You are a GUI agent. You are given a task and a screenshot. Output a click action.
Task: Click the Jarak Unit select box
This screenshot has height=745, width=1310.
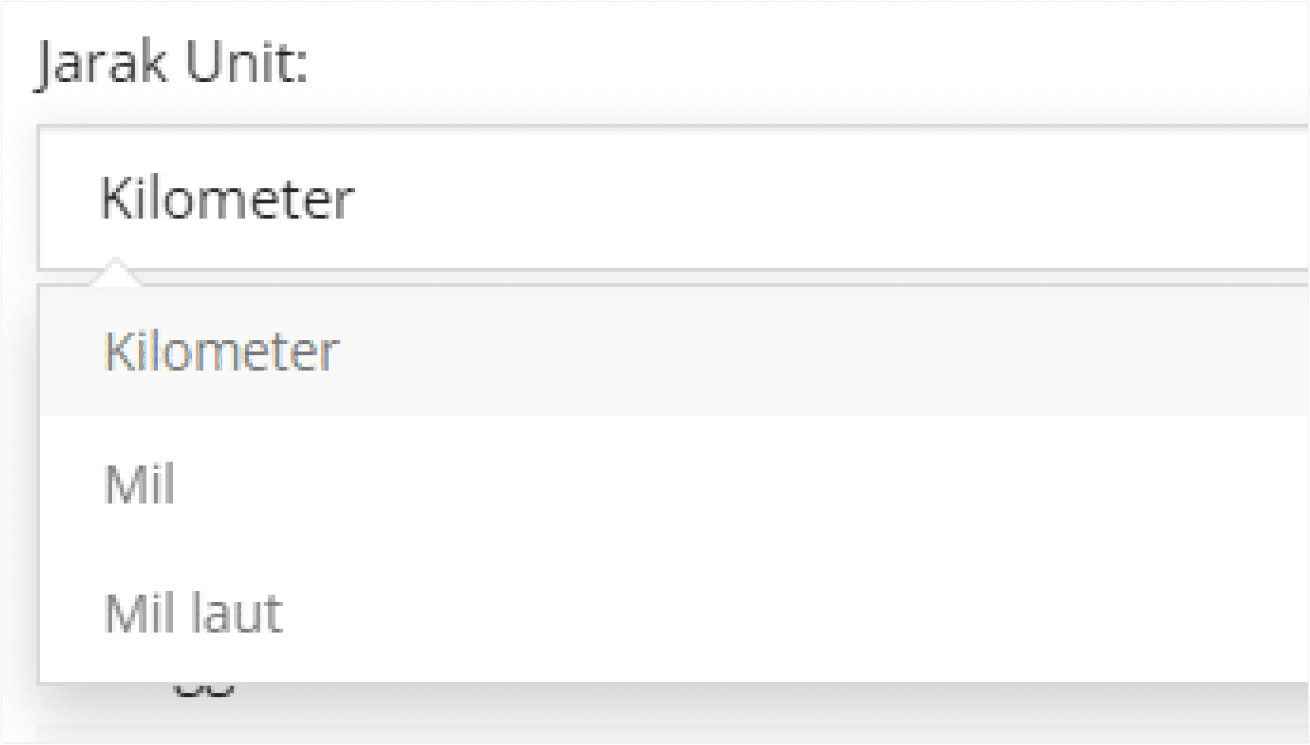pos(673,198)
